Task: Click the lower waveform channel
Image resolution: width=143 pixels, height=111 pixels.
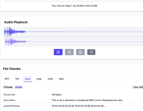Action: tap(74, 41)
